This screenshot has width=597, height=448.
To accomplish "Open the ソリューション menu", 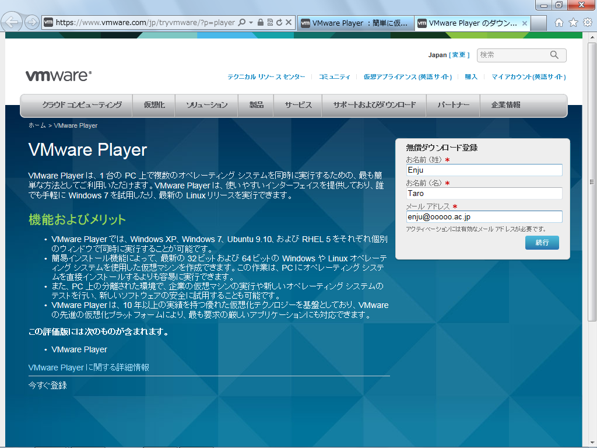I will tap(206, 105).
